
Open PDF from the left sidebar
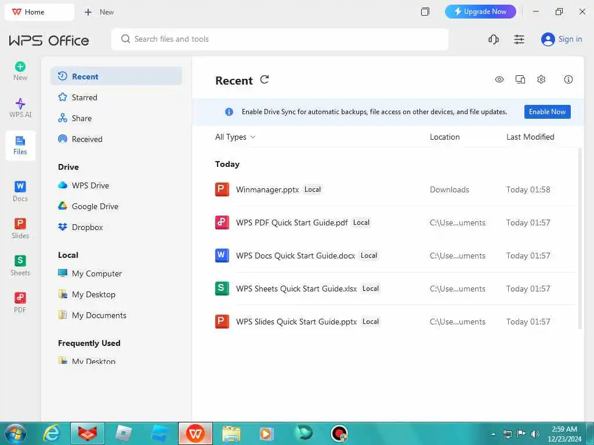click(x=20, y=302)
